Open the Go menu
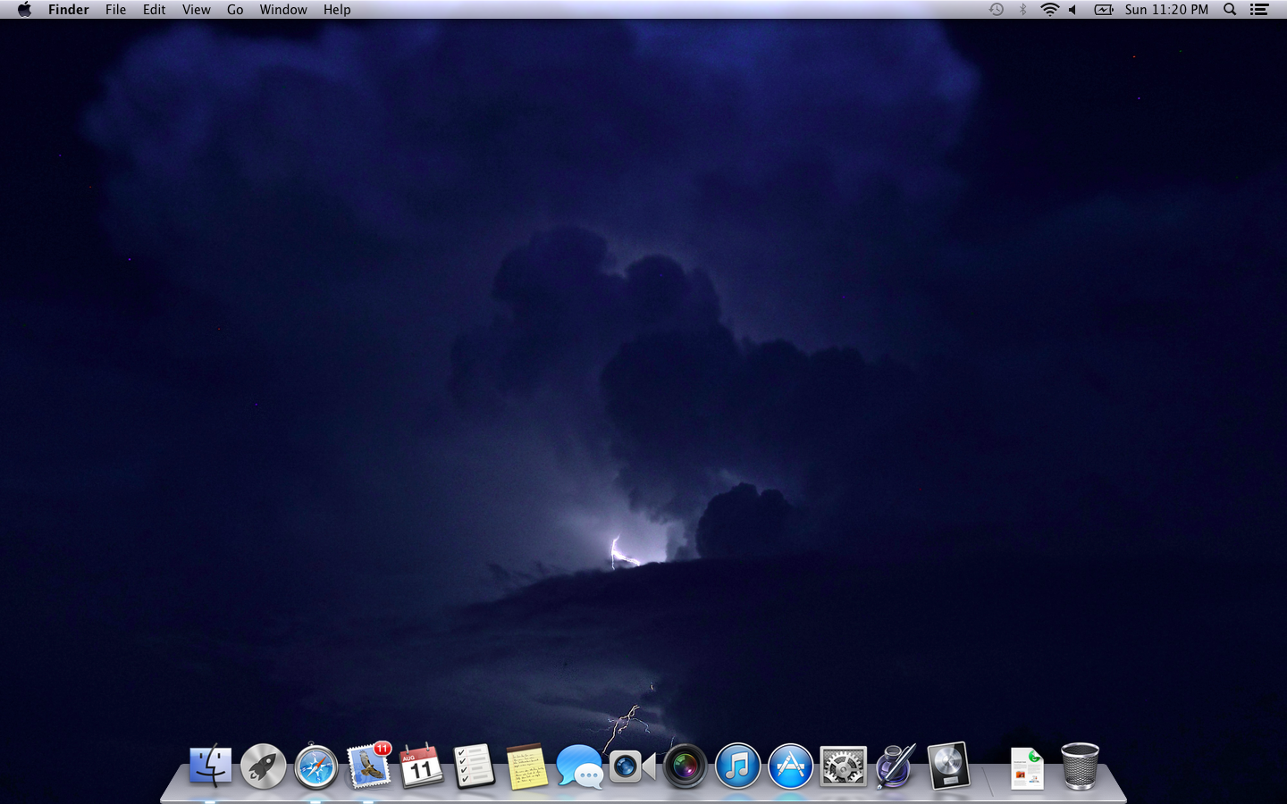The image size is (1287, 804). click(x=235, y=9)
